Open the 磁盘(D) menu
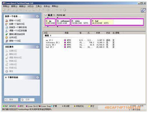The width and height of the screenshot is (148, 113). pyautogui.click(x=22, y=6)
